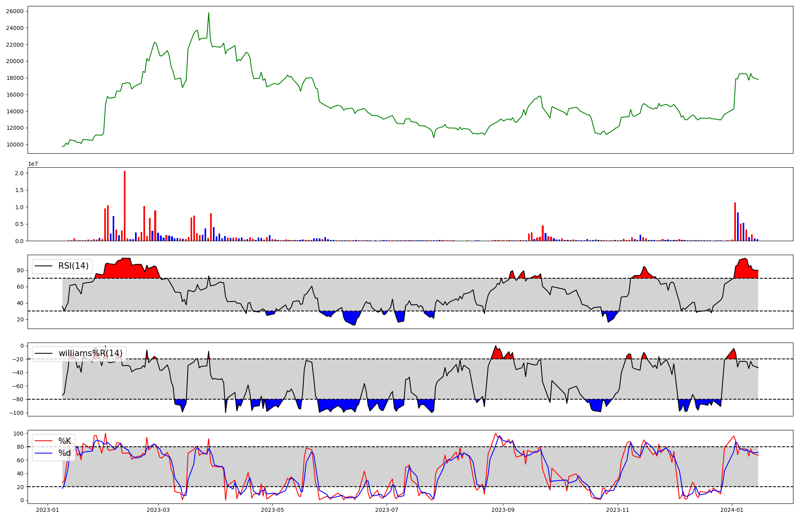Click the red %K legend line swatch
This screenshot has height=519, width=799.
click(x=44, y=441)
